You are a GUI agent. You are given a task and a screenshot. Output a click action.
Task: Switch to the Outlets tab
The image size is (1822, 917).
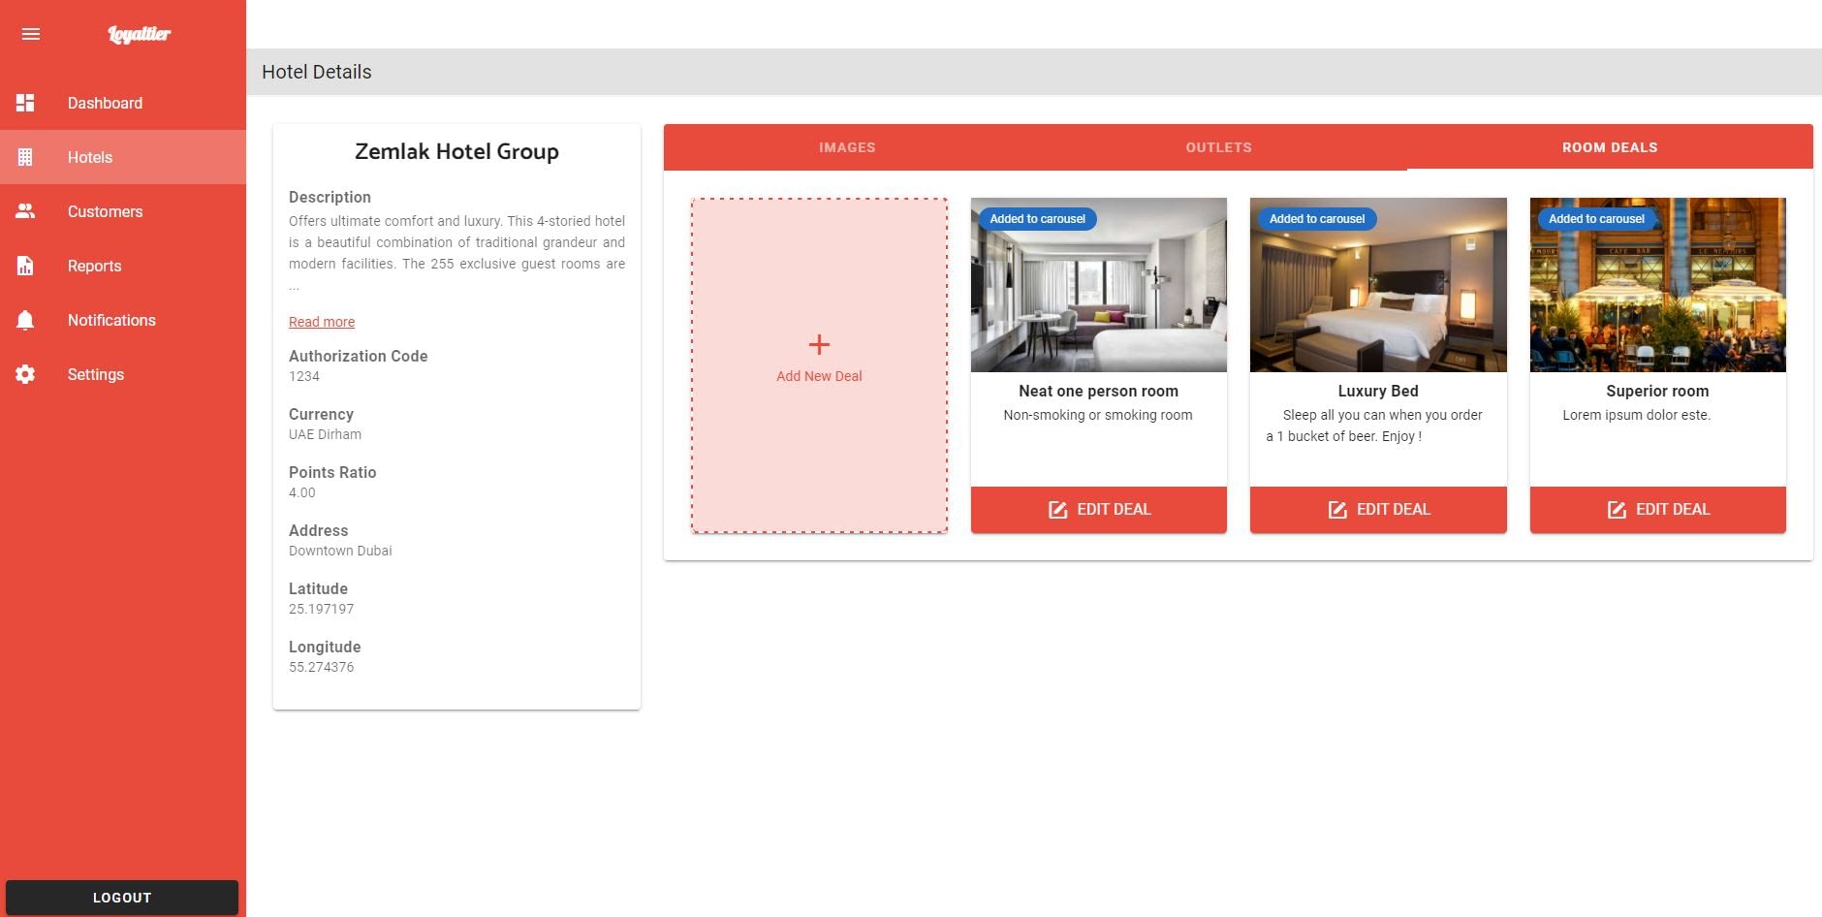point(1219,147)
